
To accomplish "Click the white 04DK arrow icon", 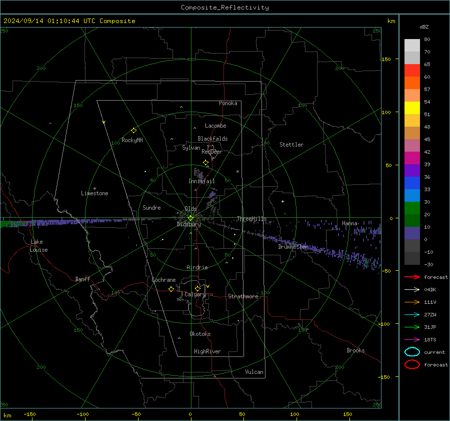I will click(x=412, y=289).
